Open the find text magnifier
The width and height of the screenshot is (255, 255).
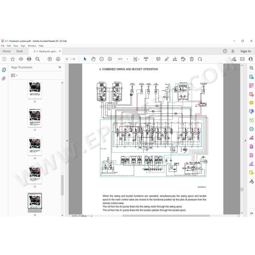[x=38, y=59]
